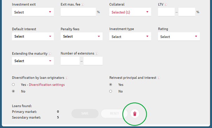Screen dimensions: 212x128
Task: Expand the Penalty fees dropdown
Action: click(82, 36)
